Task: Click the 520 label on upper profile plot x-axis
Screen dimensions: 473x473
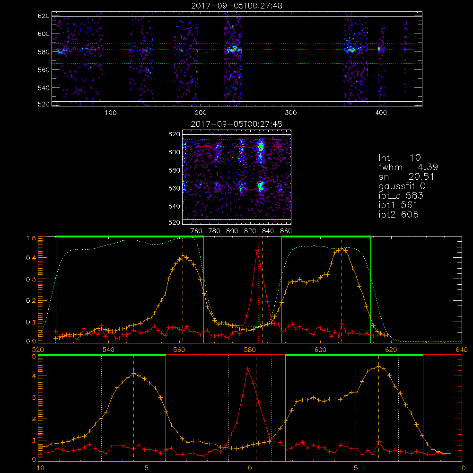Action: pos(38,350)
